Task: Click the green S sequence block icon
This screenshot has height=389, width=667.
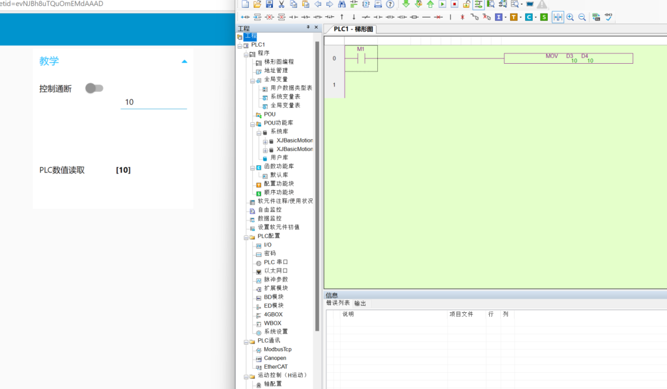Action: click(544, 17)
